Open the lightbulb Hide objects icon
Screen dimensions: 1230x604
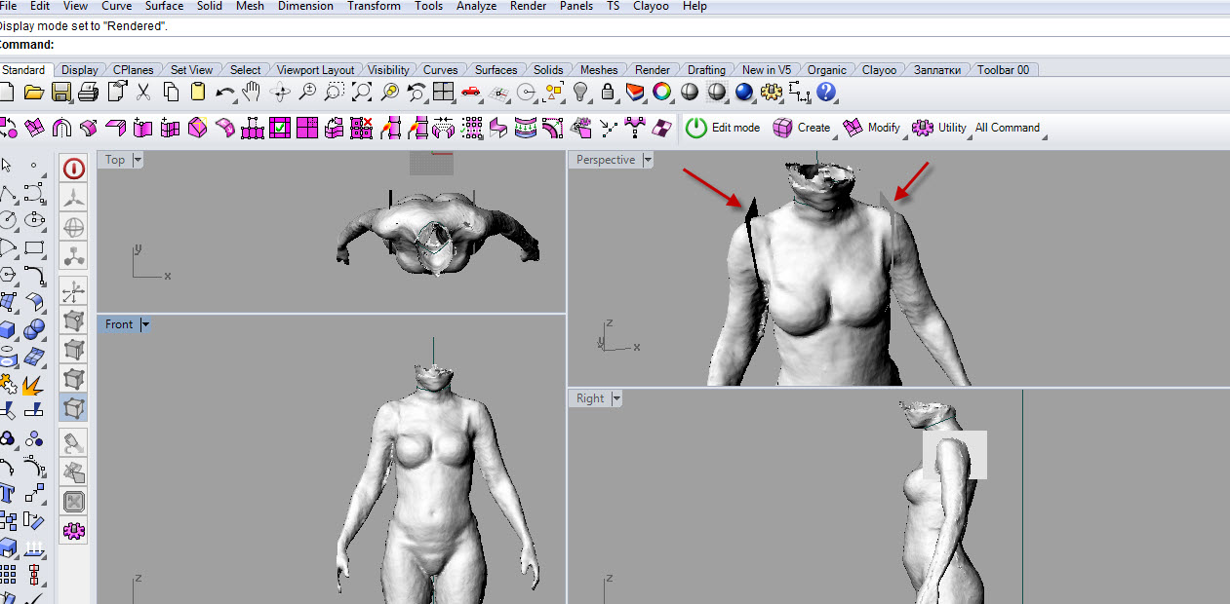(580, 93)
